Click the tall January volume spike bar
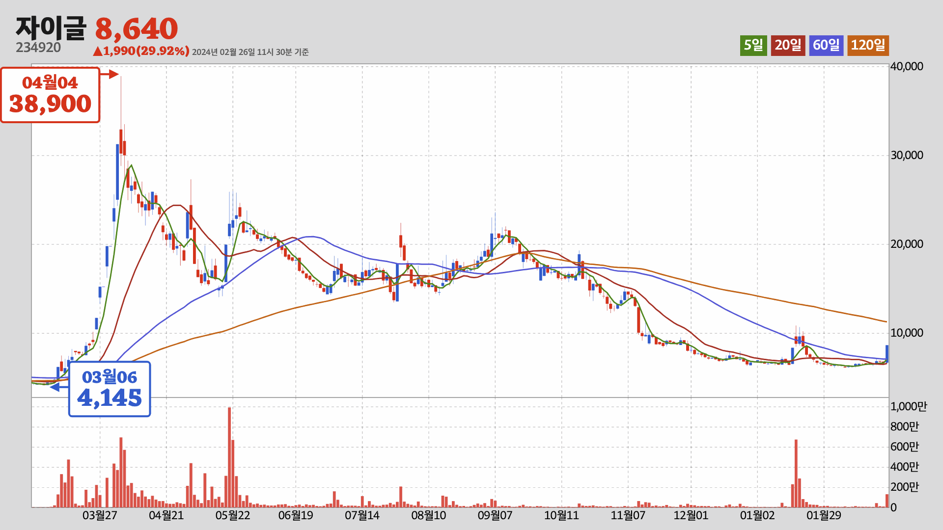 point(796,474)
